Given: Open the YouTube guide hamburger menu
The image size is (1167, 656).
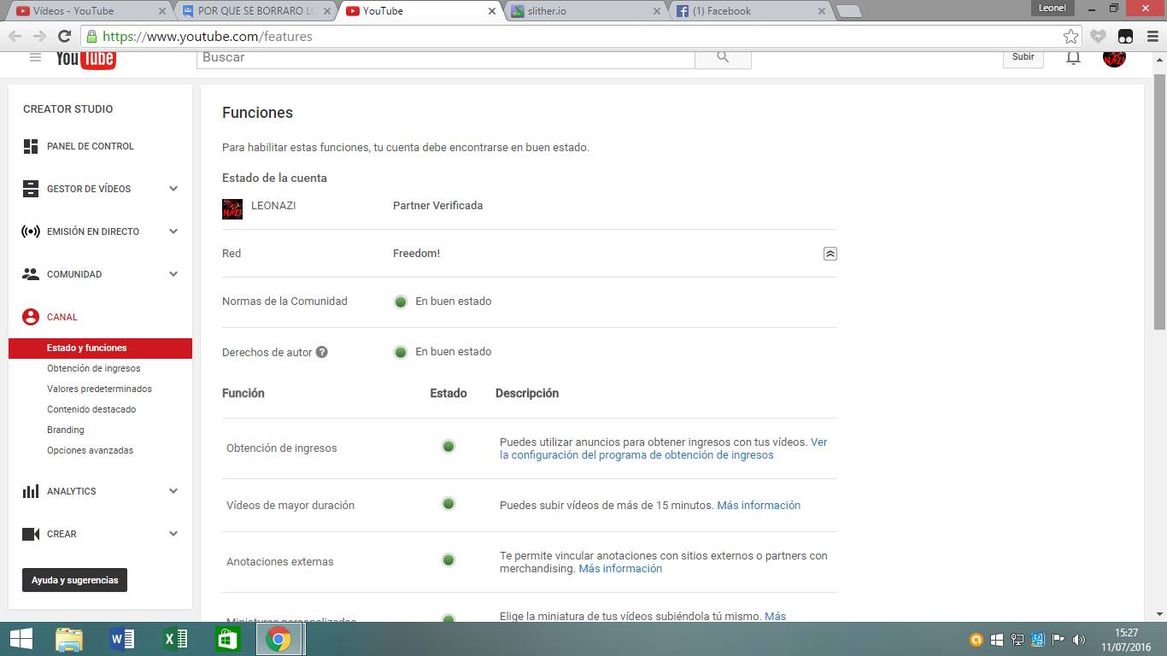Looking at the screenshot, I should pos(35,57).
